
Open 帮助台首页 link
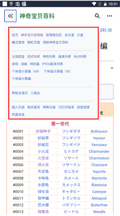click(x=20, y=93)
